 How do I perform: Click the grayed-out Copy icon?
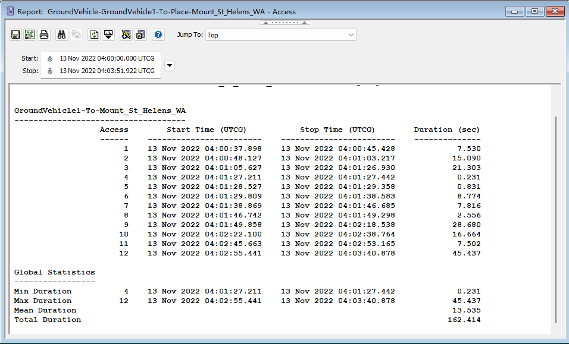point(76,35)
